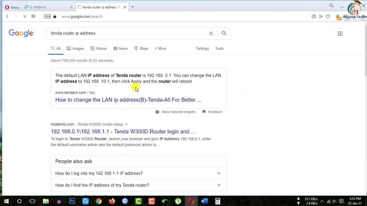Open Task View on taskbar

pyautogui.click(x=32, y=201)
